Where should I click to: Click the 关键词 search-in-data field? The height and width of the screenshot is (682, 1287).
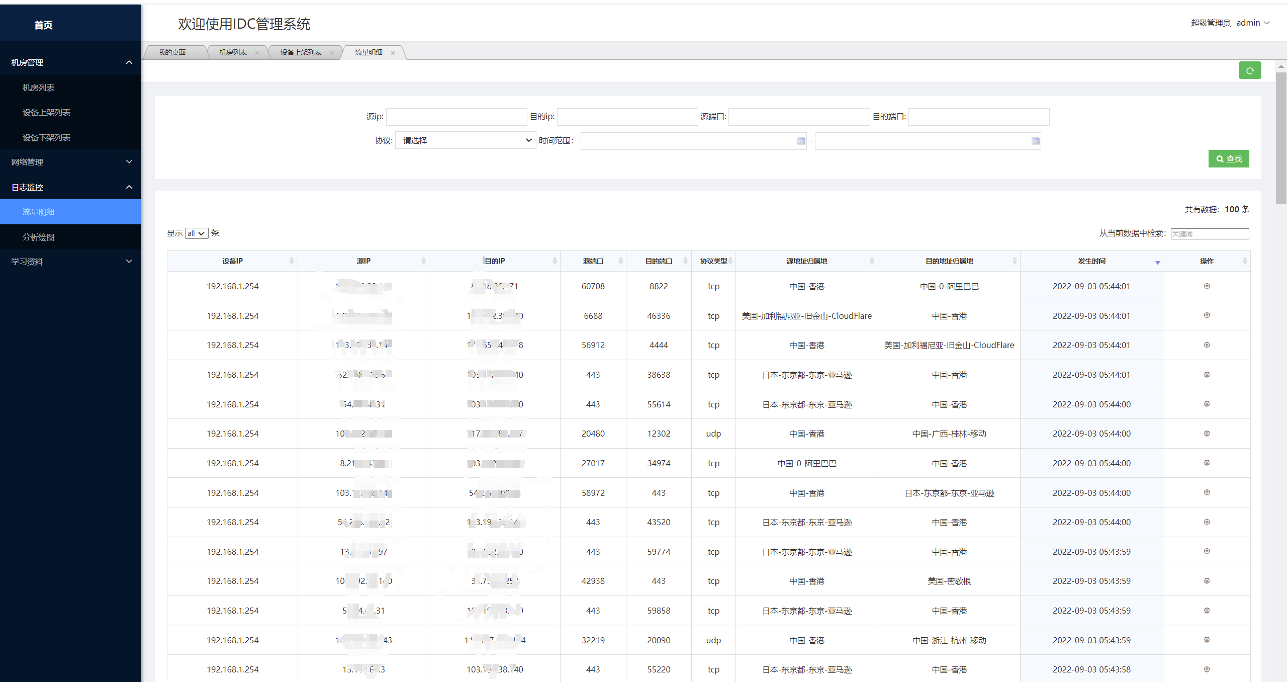1210,233
